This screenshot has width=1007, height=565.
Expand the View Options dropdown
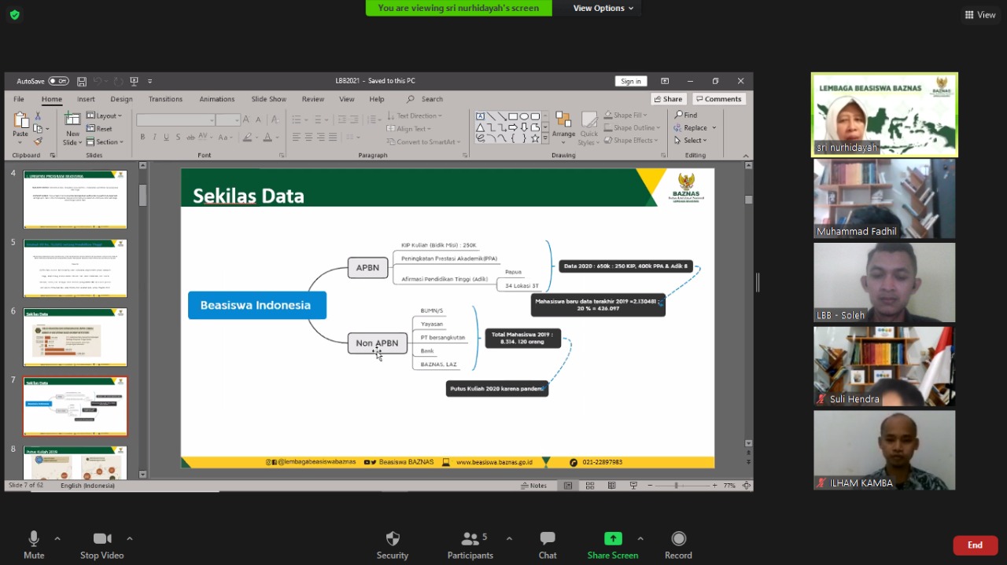(x=603, y=8)
